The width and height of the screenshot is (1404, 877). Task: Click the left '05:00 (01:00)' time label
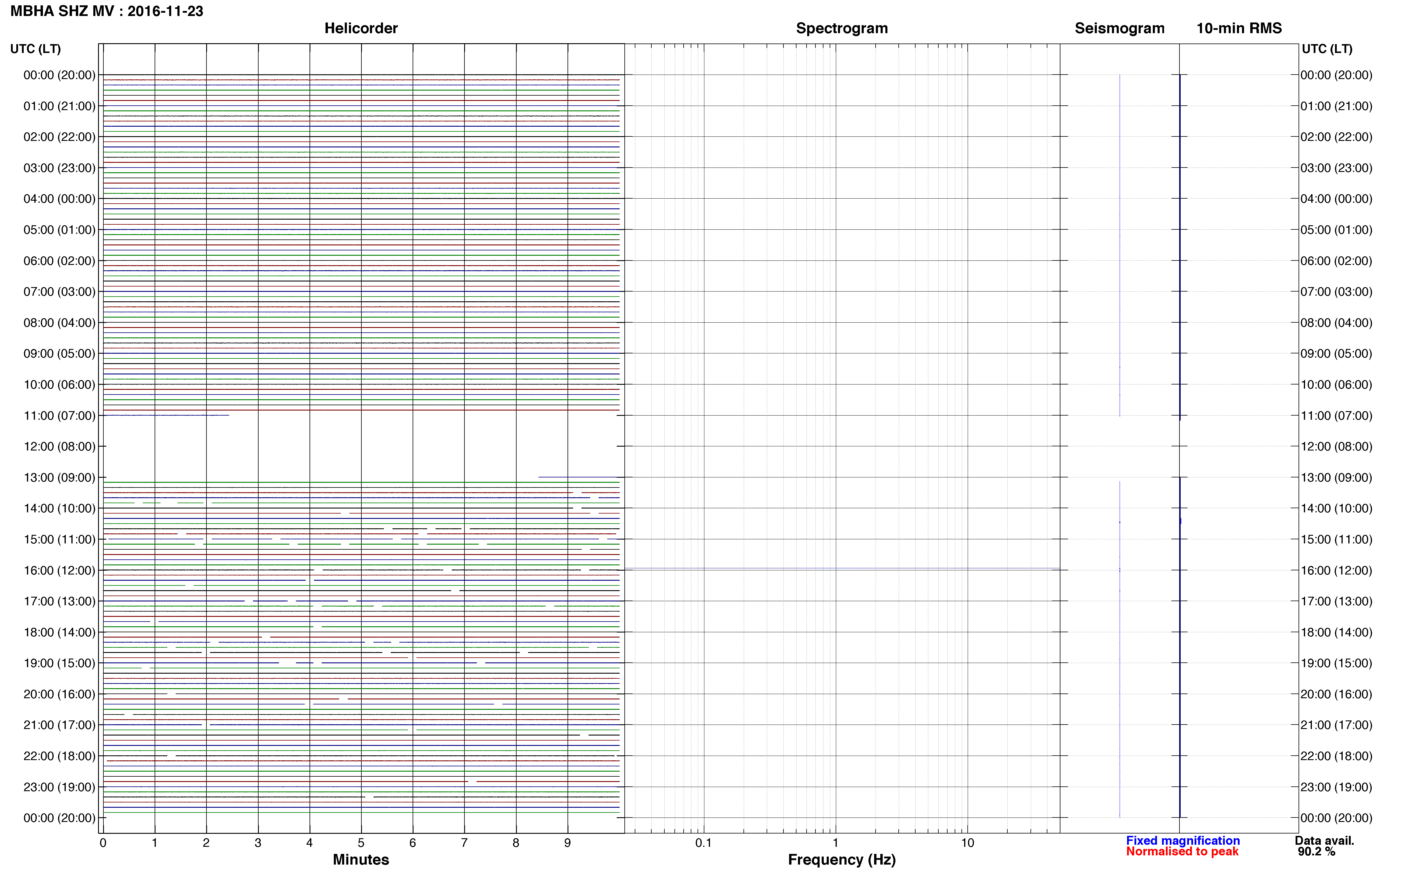(59, 230)
